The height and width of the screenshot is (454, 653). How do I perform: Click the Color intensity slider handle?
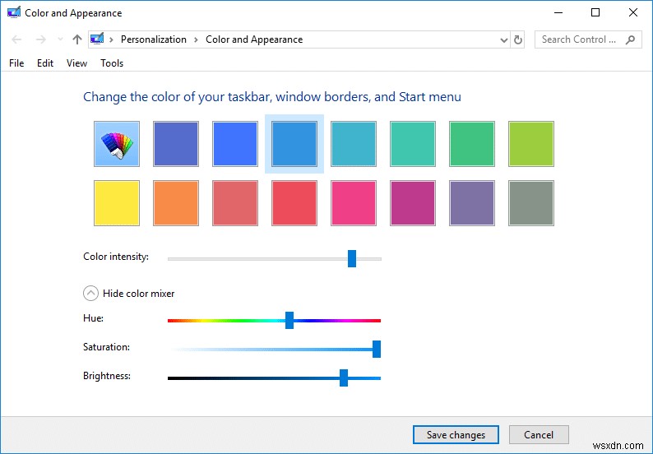(x=352, y=258)
